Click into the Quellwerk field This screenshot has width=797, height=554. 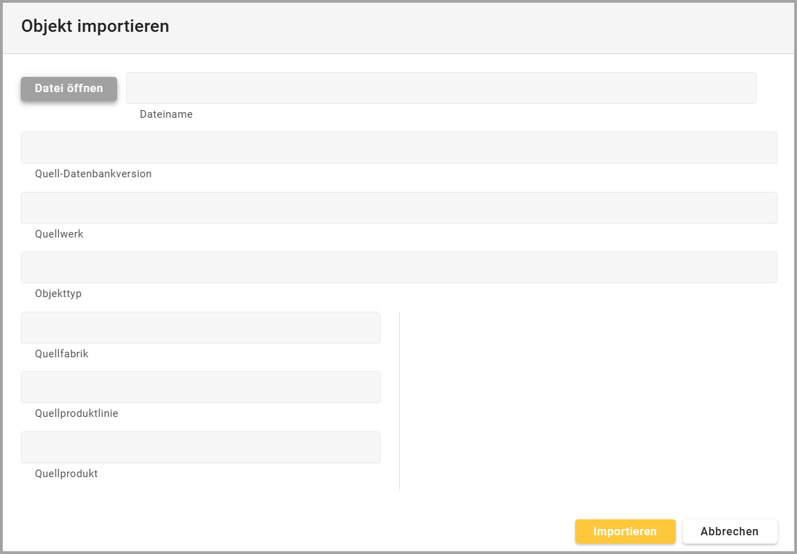tap(398, 208)
